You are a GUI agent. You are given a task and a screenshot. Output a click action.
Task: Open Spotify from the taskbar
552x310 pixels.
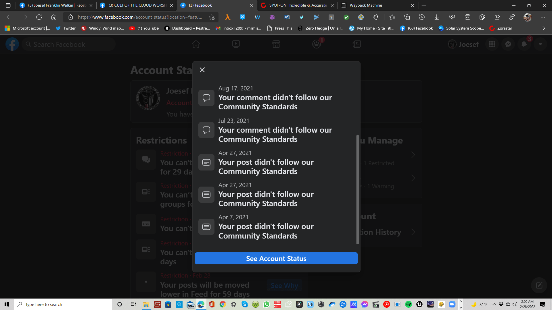408,304
